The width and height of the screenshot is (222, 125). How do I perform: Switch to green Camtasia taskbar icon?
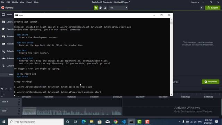139,122
